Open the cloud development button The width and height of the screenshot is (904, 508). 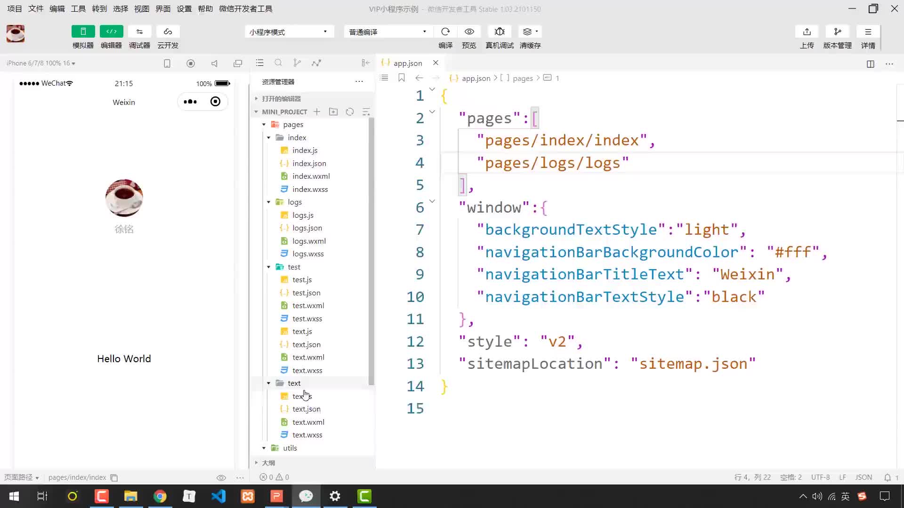pos(168,32)
